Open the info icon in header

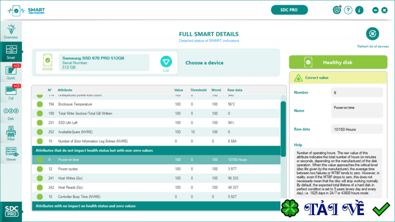pyautogui.click(x=359, y=10)
